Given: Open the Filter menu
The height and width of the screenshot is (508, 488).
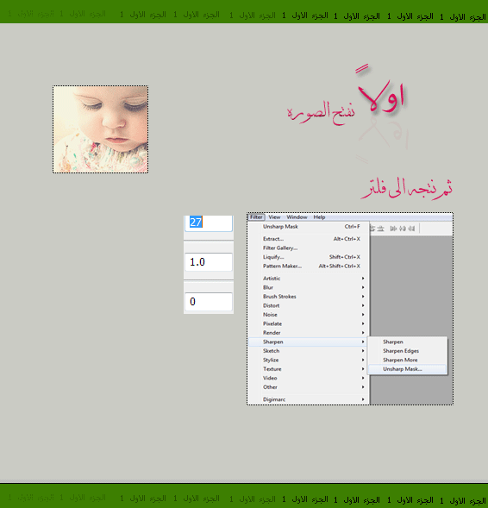Looking at the screenshot, I should (256, 217).
